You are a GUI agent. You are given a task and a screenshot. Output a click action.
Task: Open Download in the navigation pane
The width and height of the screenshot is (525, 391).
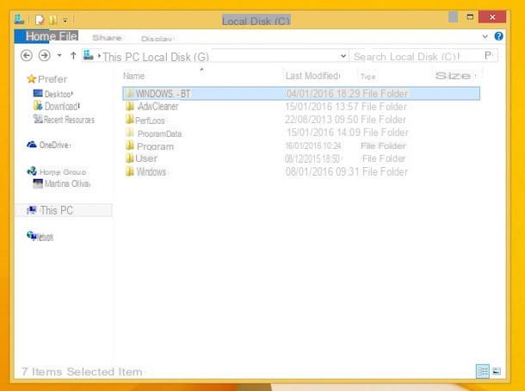[56, 106]
